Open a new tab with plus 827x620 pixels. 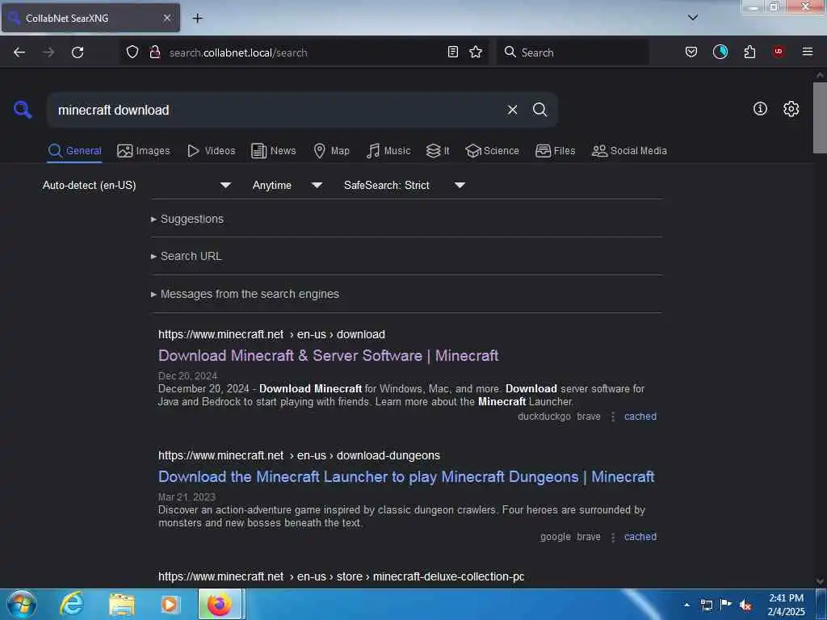pos(197,19)
